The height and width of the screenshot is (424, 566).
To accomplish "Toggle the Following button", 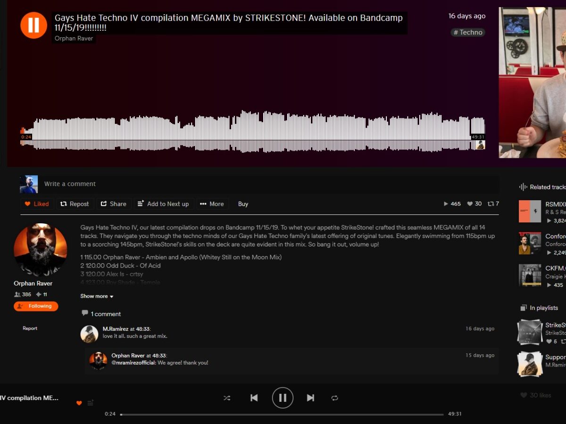I will pos(36,306).
